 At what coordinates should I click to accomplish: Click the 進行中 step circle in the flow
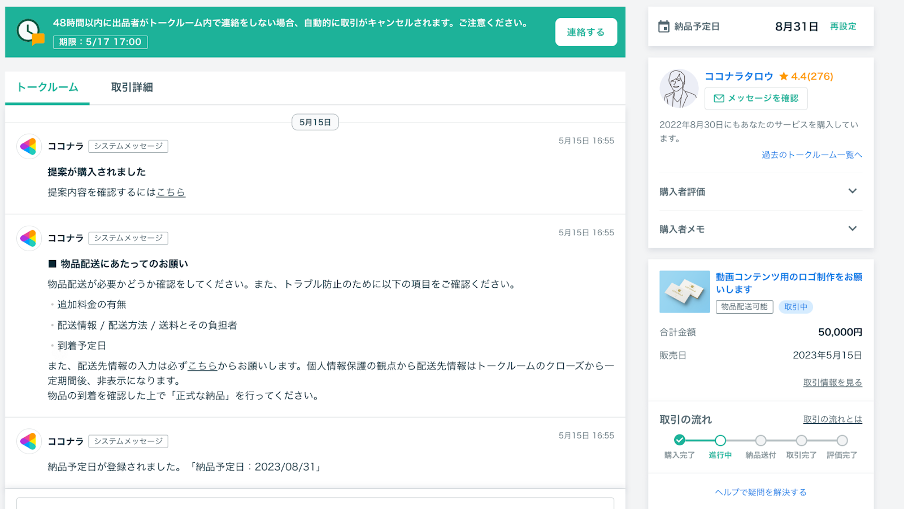tap(720, 440)
